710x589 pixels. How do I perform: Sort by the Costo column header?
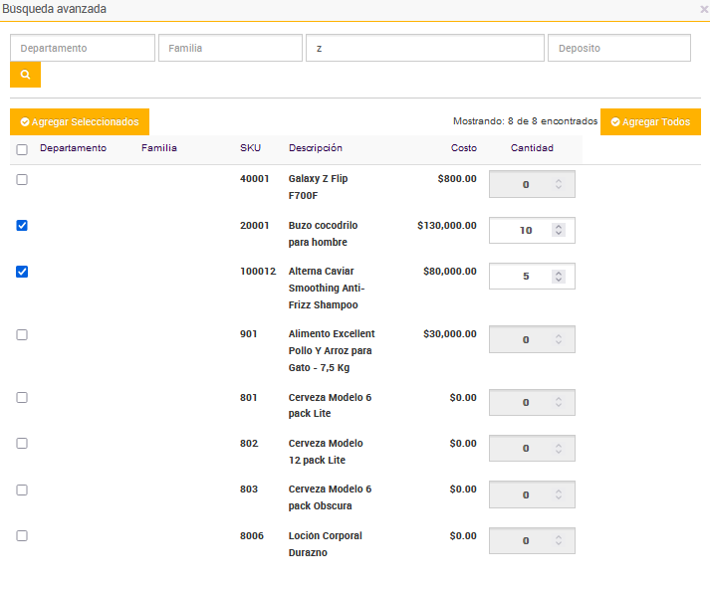click(463, 148)
